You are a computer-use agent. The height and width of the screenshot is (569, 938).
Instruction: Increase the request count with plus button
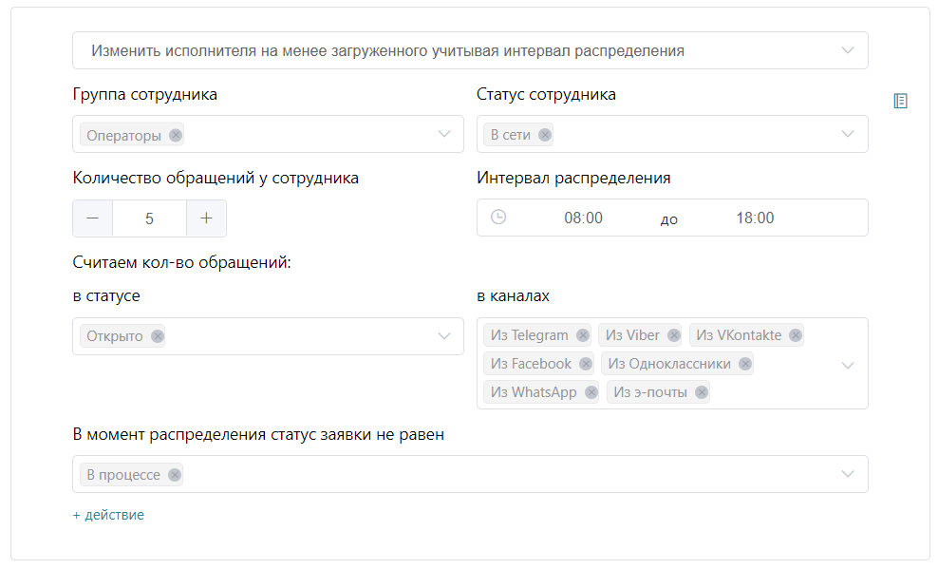206,218
